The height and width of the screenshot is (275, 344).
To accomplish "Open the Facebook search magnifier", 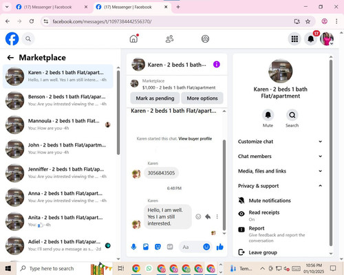I will 28,39.
